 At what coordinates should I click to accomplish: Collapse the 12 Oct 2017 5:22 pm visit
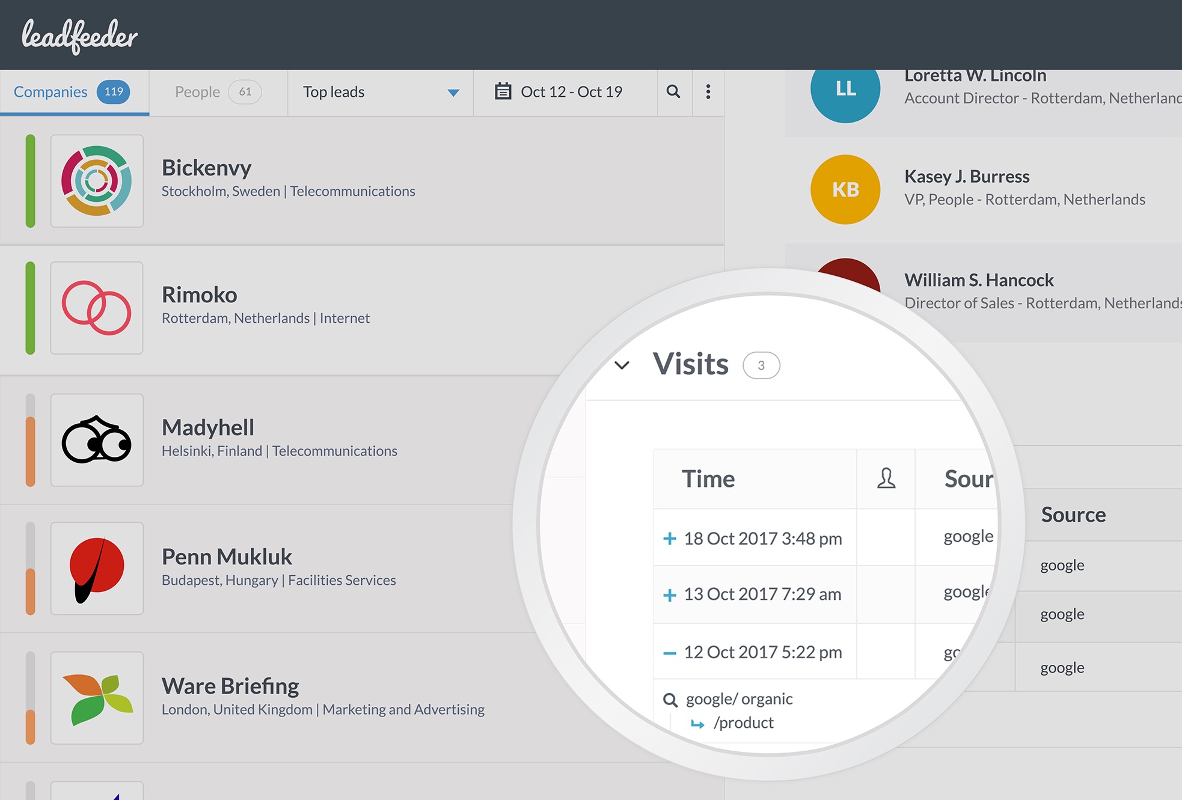point(669,653)
